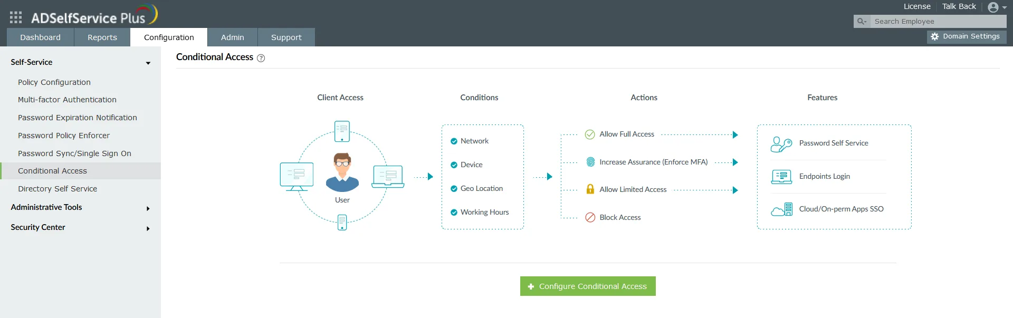The width and height of the screenshot is (1013, 318).
Task: Click the Block Access text
Action: pyautogui.click(x=620, y=217)
